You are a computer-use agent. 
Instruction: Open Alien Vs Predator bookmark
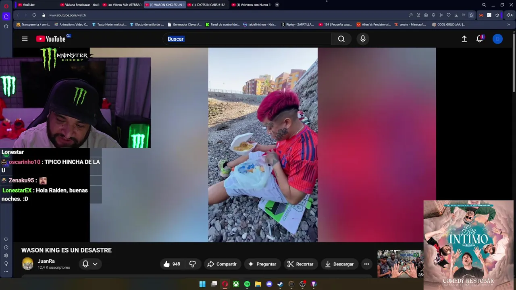[x=373, y=25]
